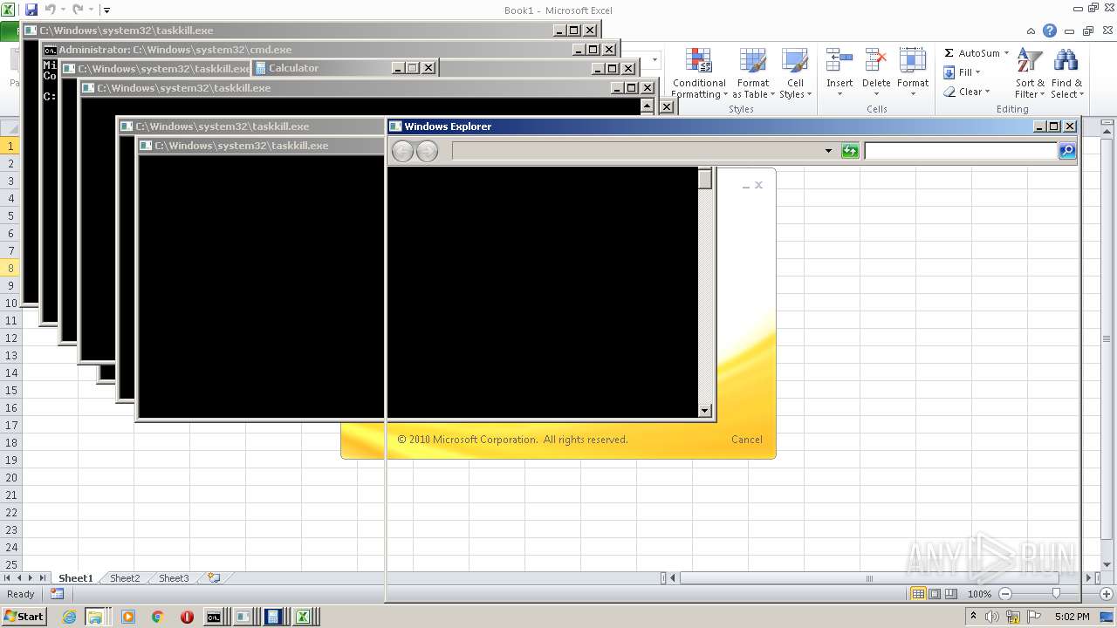Open the Customize Quick Access Toolbar dropdown
This screenshot has width=1117, height=628.
[106, 10]
